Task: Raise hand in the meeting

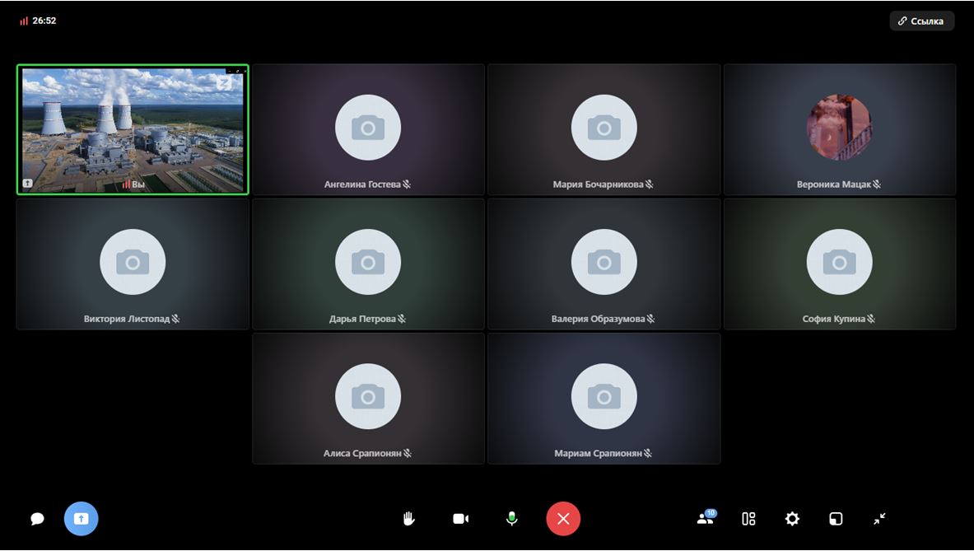Action: point(408,519)
